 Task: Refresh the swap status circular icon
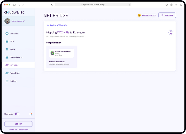pos(171,33)
